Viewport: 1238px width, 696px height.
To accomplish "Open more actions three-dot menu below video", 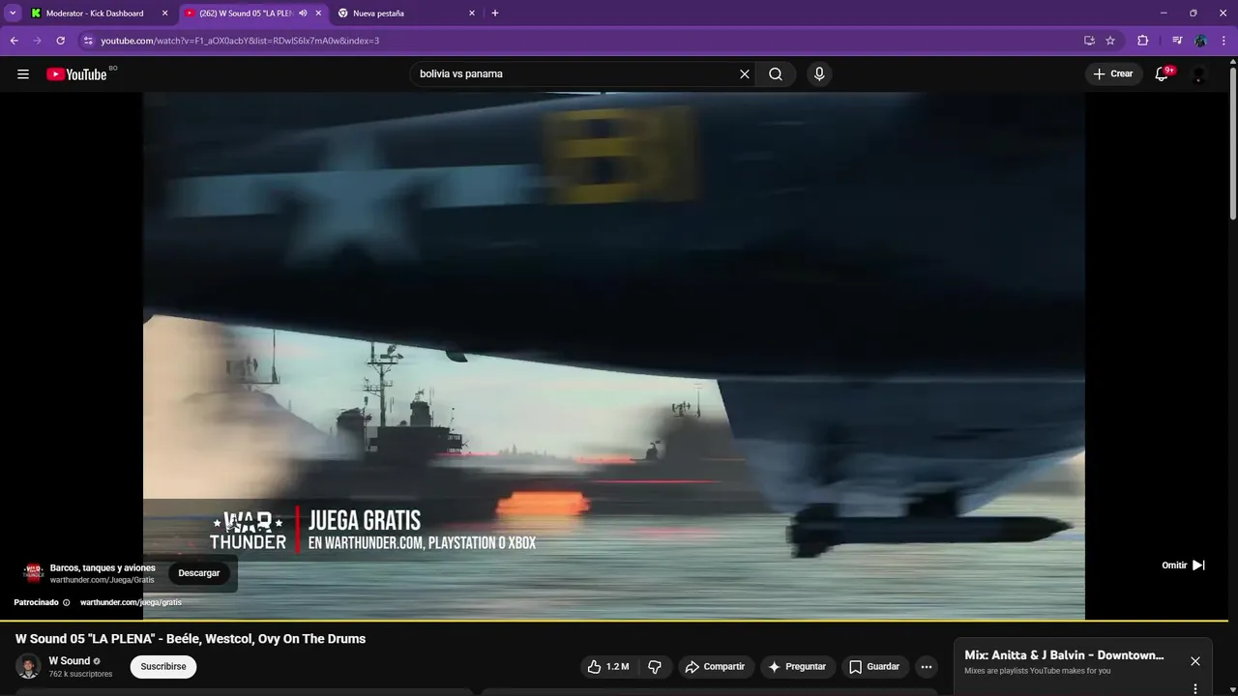I will (x=927, y=667).
